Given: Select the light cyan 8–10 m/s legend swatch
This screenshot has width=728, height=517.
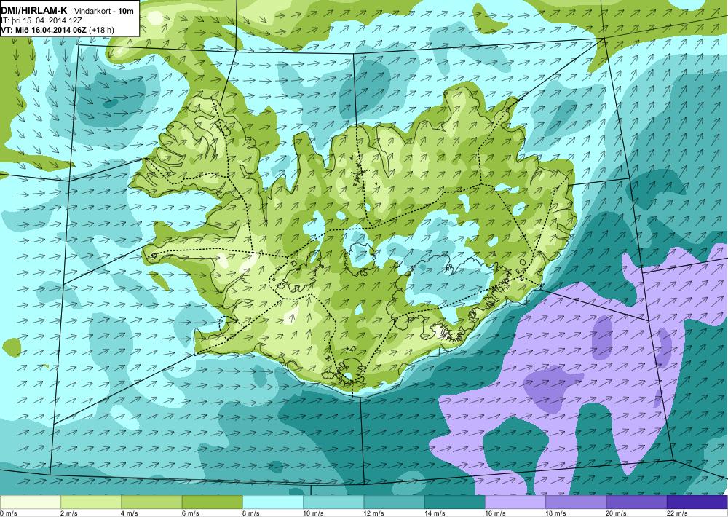Looking at the screenshot, I should (273, 502).
